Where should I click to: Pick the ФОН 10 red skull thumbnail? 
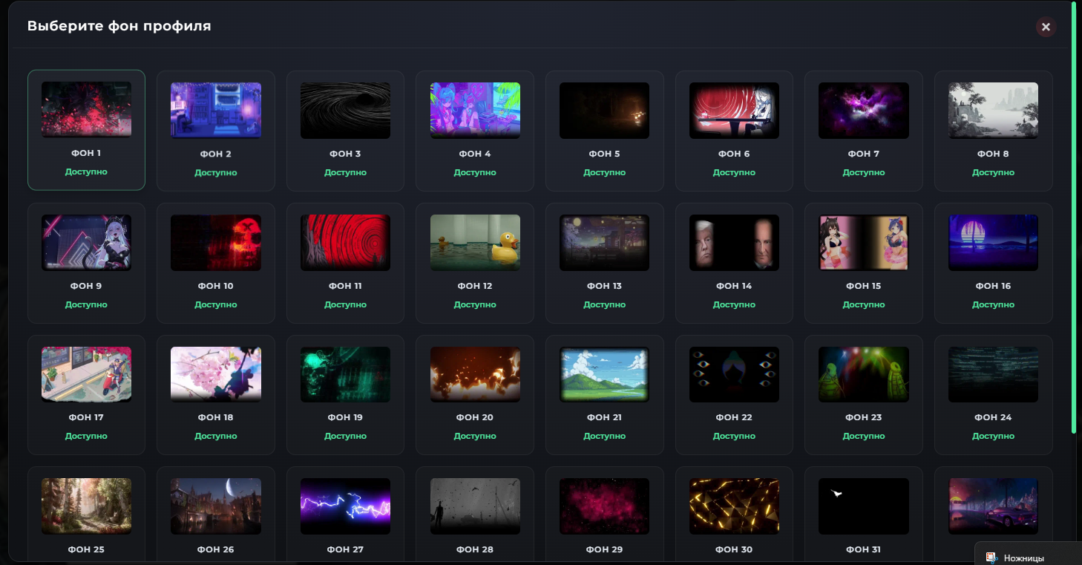point(216,243)
